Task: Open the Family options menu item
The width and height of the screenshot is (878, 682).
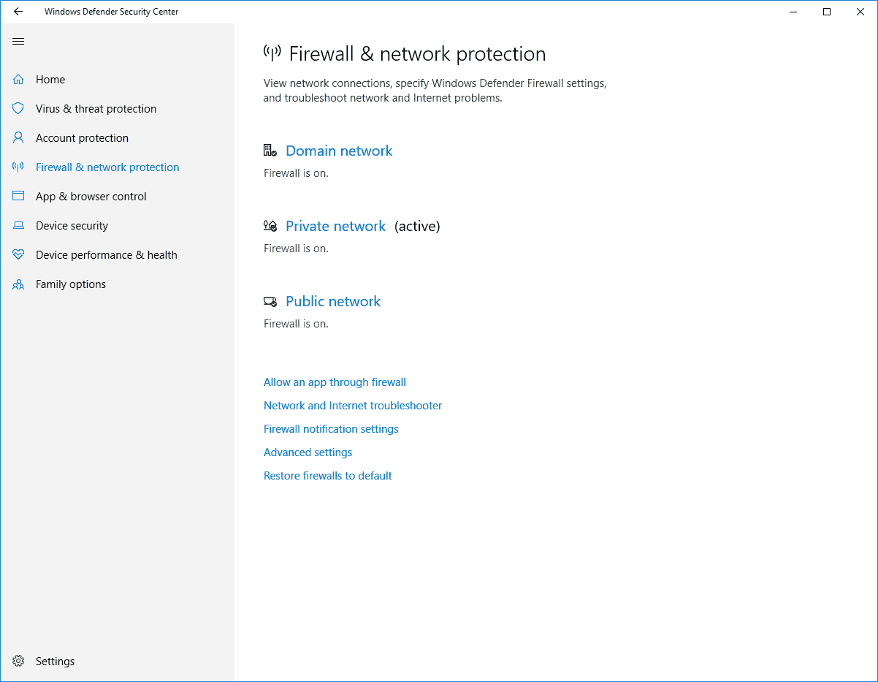Action: 71,284
